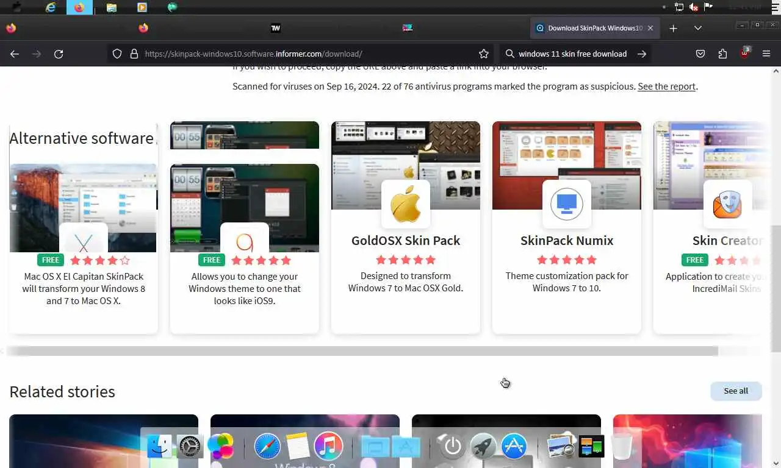Open Preview photo icon in dock
This screenshot has width=781, height=468.
[561, 447]
